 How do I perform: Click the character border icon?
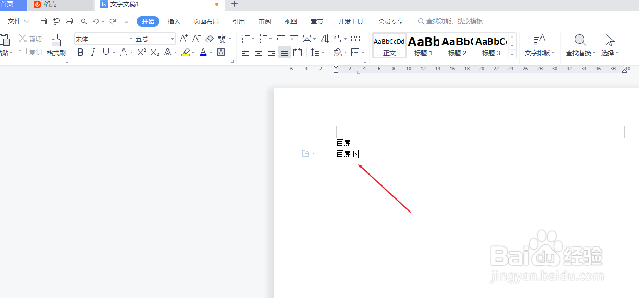pos(221,52)
